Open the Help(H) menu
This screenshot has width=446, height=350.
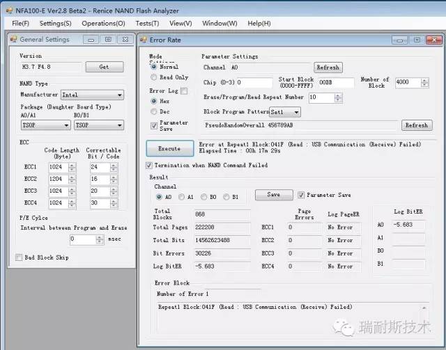(259, 23)
